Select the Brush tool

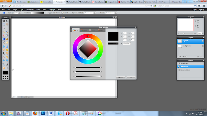pos(7,32)
